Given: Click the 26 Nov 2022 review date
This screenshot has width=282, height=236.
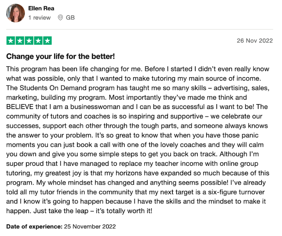Looking at the screenshot, I should click(255, 41).
